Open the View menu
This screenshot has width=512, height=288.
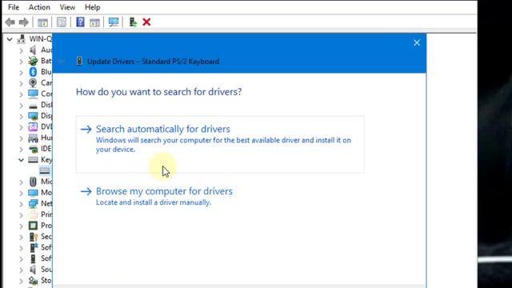[67, 7]
